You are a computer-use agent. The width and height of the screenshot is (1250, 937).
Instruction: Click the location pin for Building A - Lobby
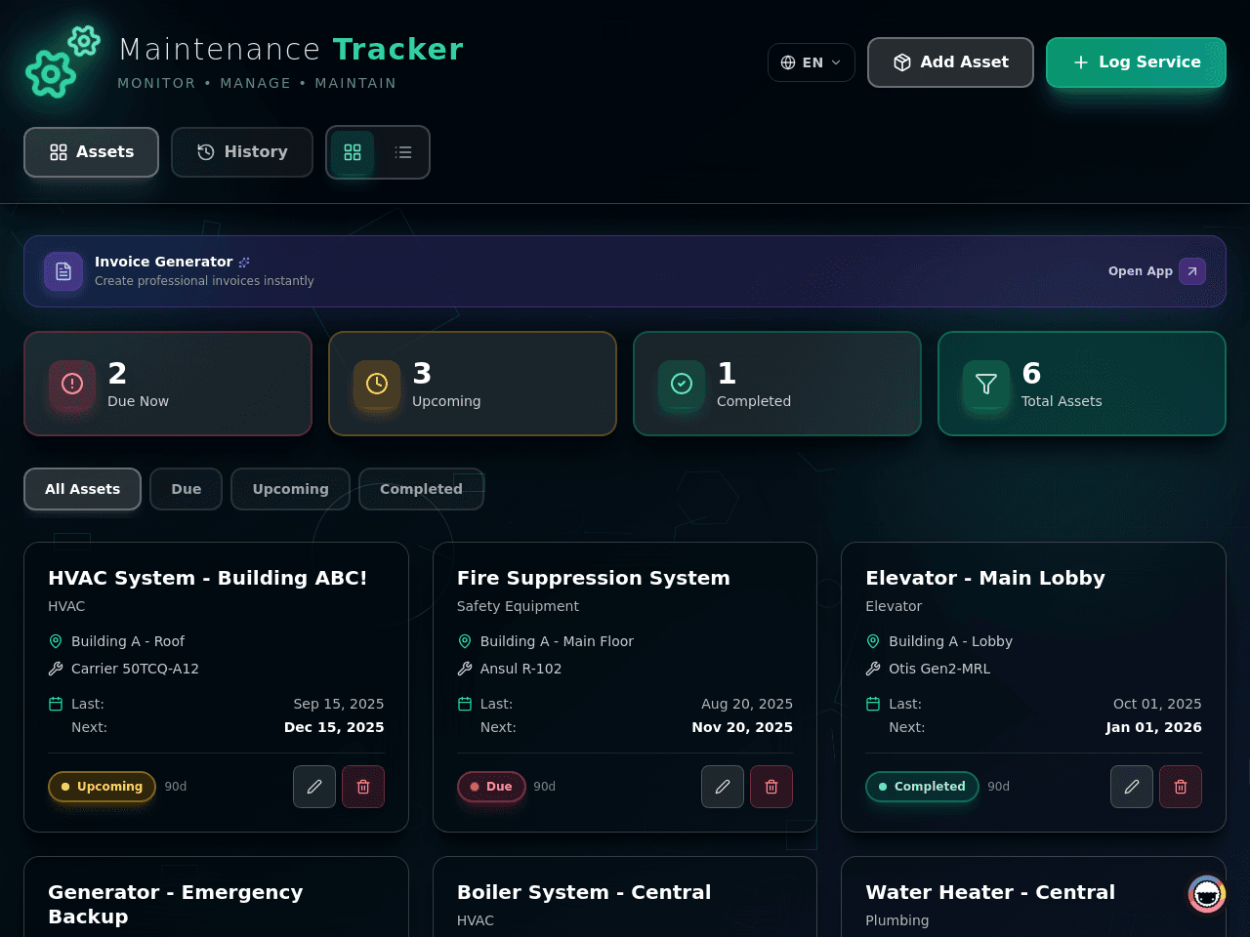click(873, 641)
